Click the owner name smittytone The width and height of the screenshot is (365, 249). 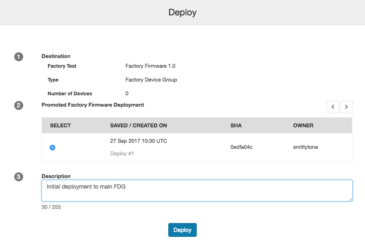(305, 147)
